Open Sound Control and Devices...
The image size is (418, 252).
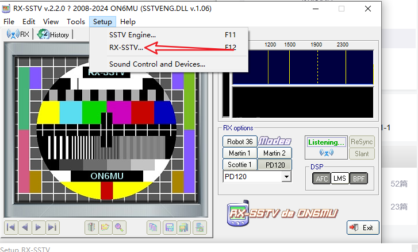coord(168,64)
